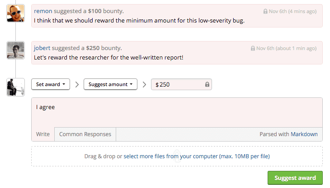Click lock icon on jobert's comment timestamp

coord(253,48)
